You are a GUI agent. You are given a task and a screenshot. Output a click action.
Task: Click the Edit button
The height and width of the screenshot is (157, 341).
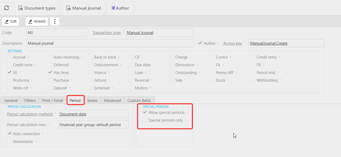coord(10,22)
